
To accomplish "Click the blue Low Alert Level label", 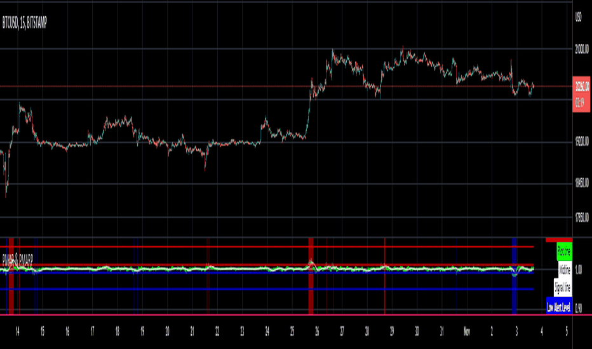I will [x=559, y=306].
